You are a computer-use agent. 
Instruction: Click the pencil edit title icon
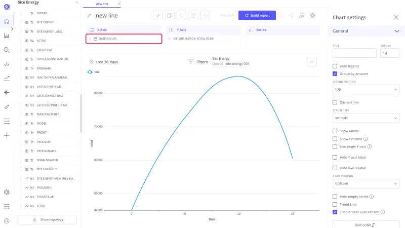coord(89,16)
